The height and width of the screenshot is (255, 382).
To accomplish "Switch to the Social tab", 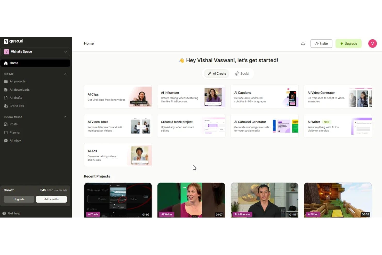I will point(242,74).
